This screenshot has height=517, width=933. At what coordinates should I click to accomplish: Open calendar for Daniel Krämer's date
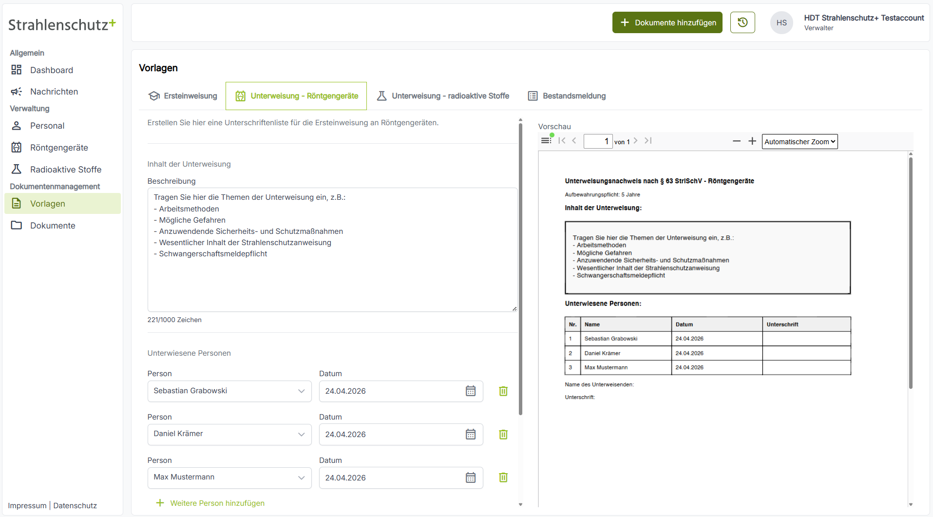tap(471, 435)
